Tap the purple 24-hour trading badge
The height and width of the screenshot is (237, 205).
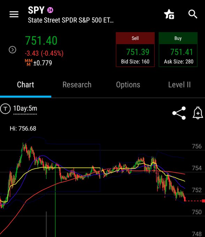(x=50, y=10)
